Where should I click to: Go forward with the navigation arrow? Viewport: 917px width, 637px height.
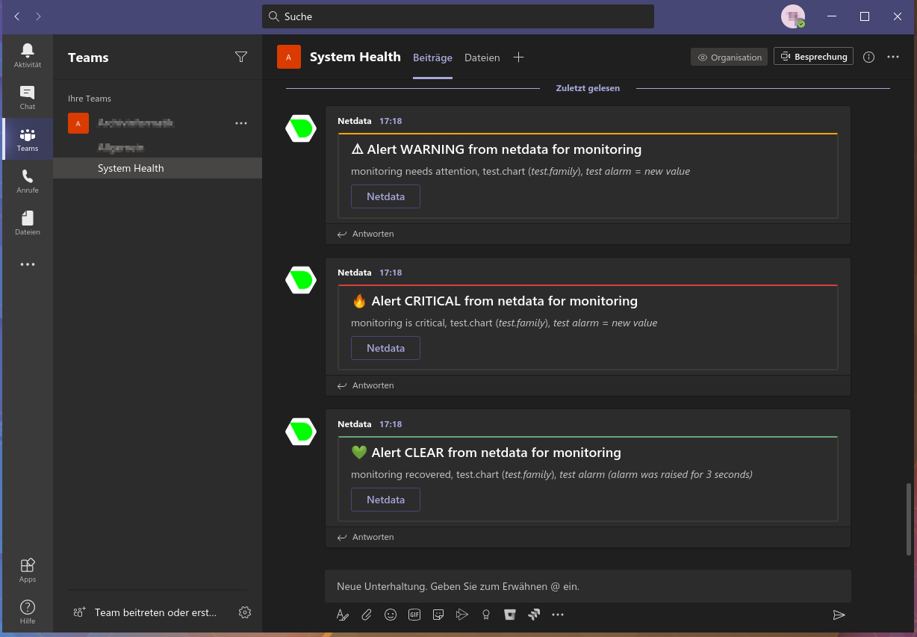click(x=38, y=16)
